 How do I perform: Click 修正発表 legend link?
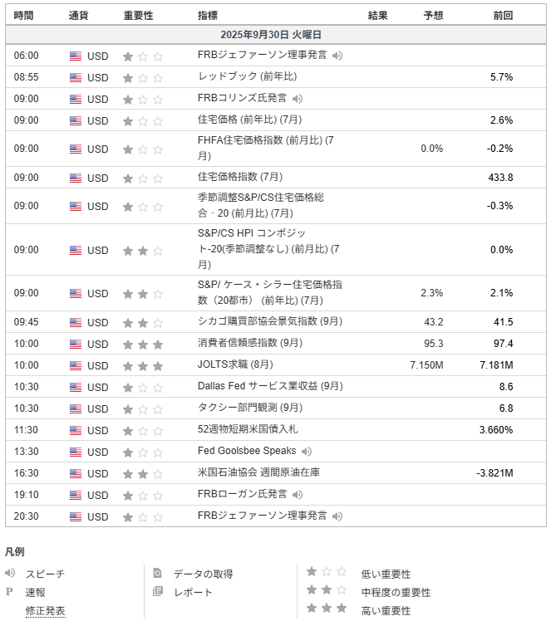tap(45, 610)
